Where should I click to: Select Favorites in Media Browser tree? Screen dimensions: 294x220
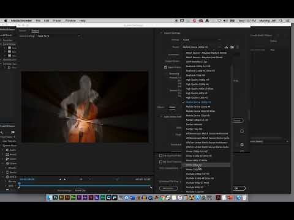(7, 40)
